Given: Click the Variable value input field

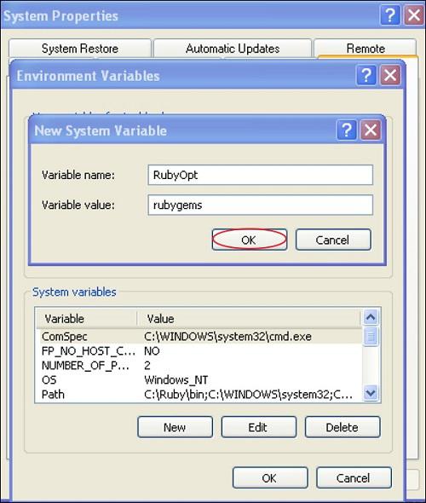Looking at the screenshot, I should click(260, 205).
